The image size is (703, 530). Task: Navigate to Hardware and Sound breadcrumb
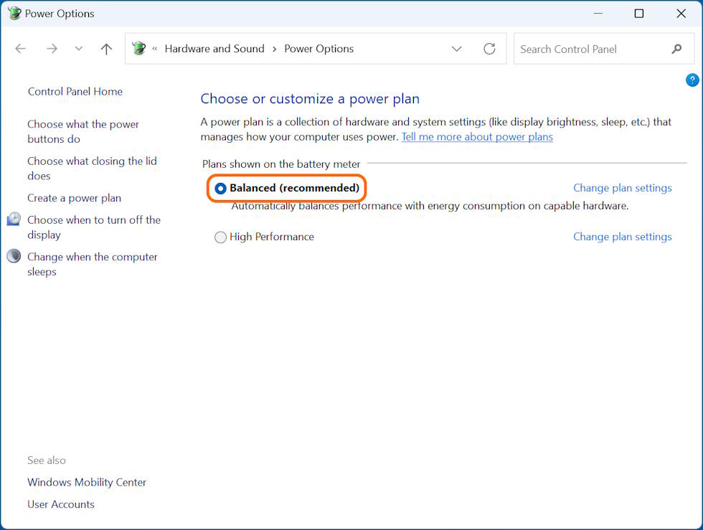point(214,49)
